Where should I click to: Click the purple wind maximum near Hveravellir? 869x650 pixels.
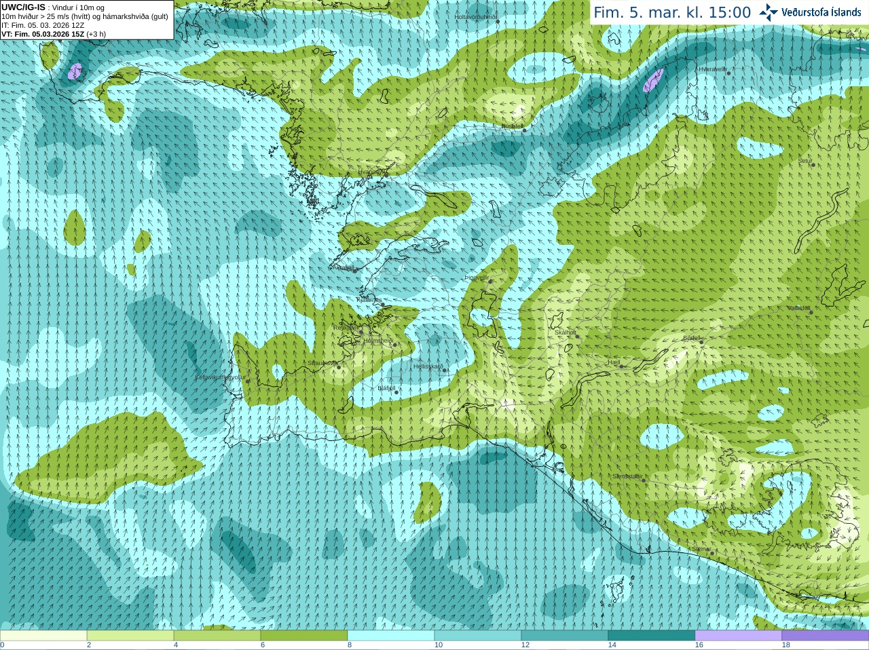pos(653,79)
